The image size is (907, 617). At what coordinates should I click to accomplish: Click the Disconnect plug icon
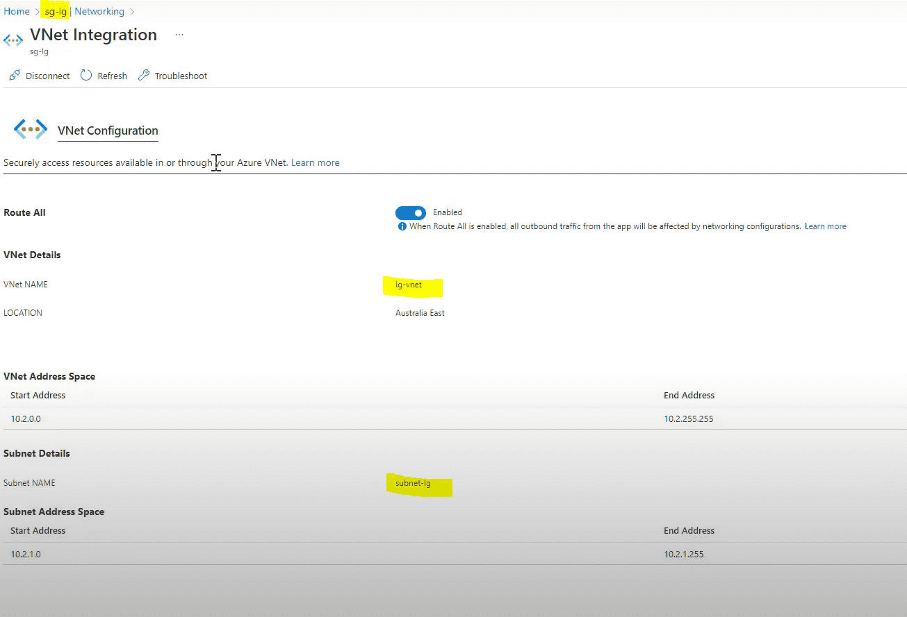[x=14, y=75]
